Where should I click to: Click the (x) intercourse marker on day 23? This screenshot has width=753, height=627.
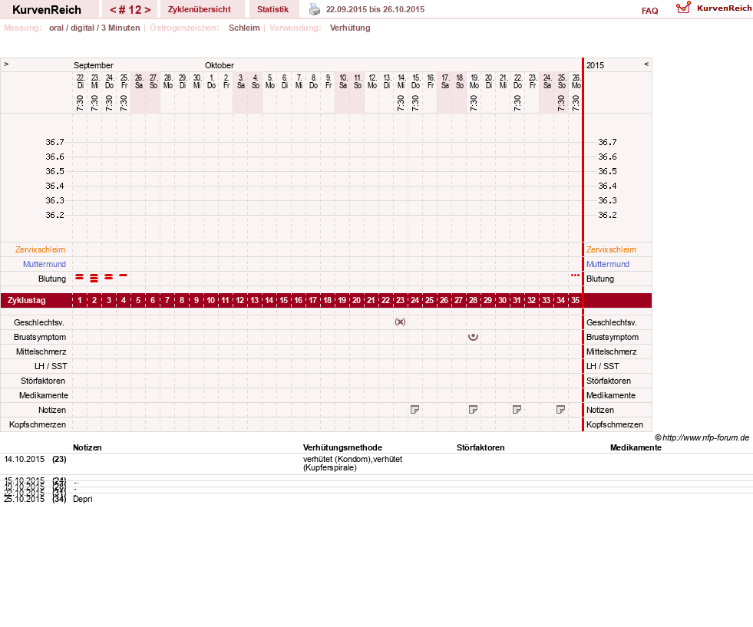pyautogui.click(x=400, y=322)
